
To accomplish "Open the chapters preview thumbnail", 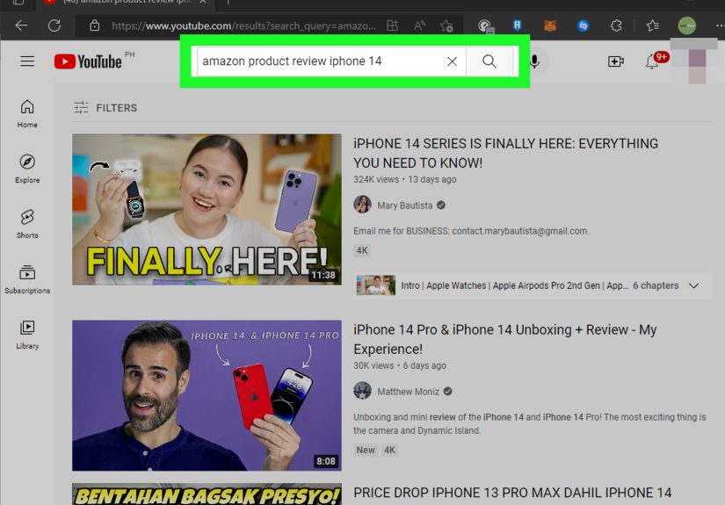I will tap(375, 285).
